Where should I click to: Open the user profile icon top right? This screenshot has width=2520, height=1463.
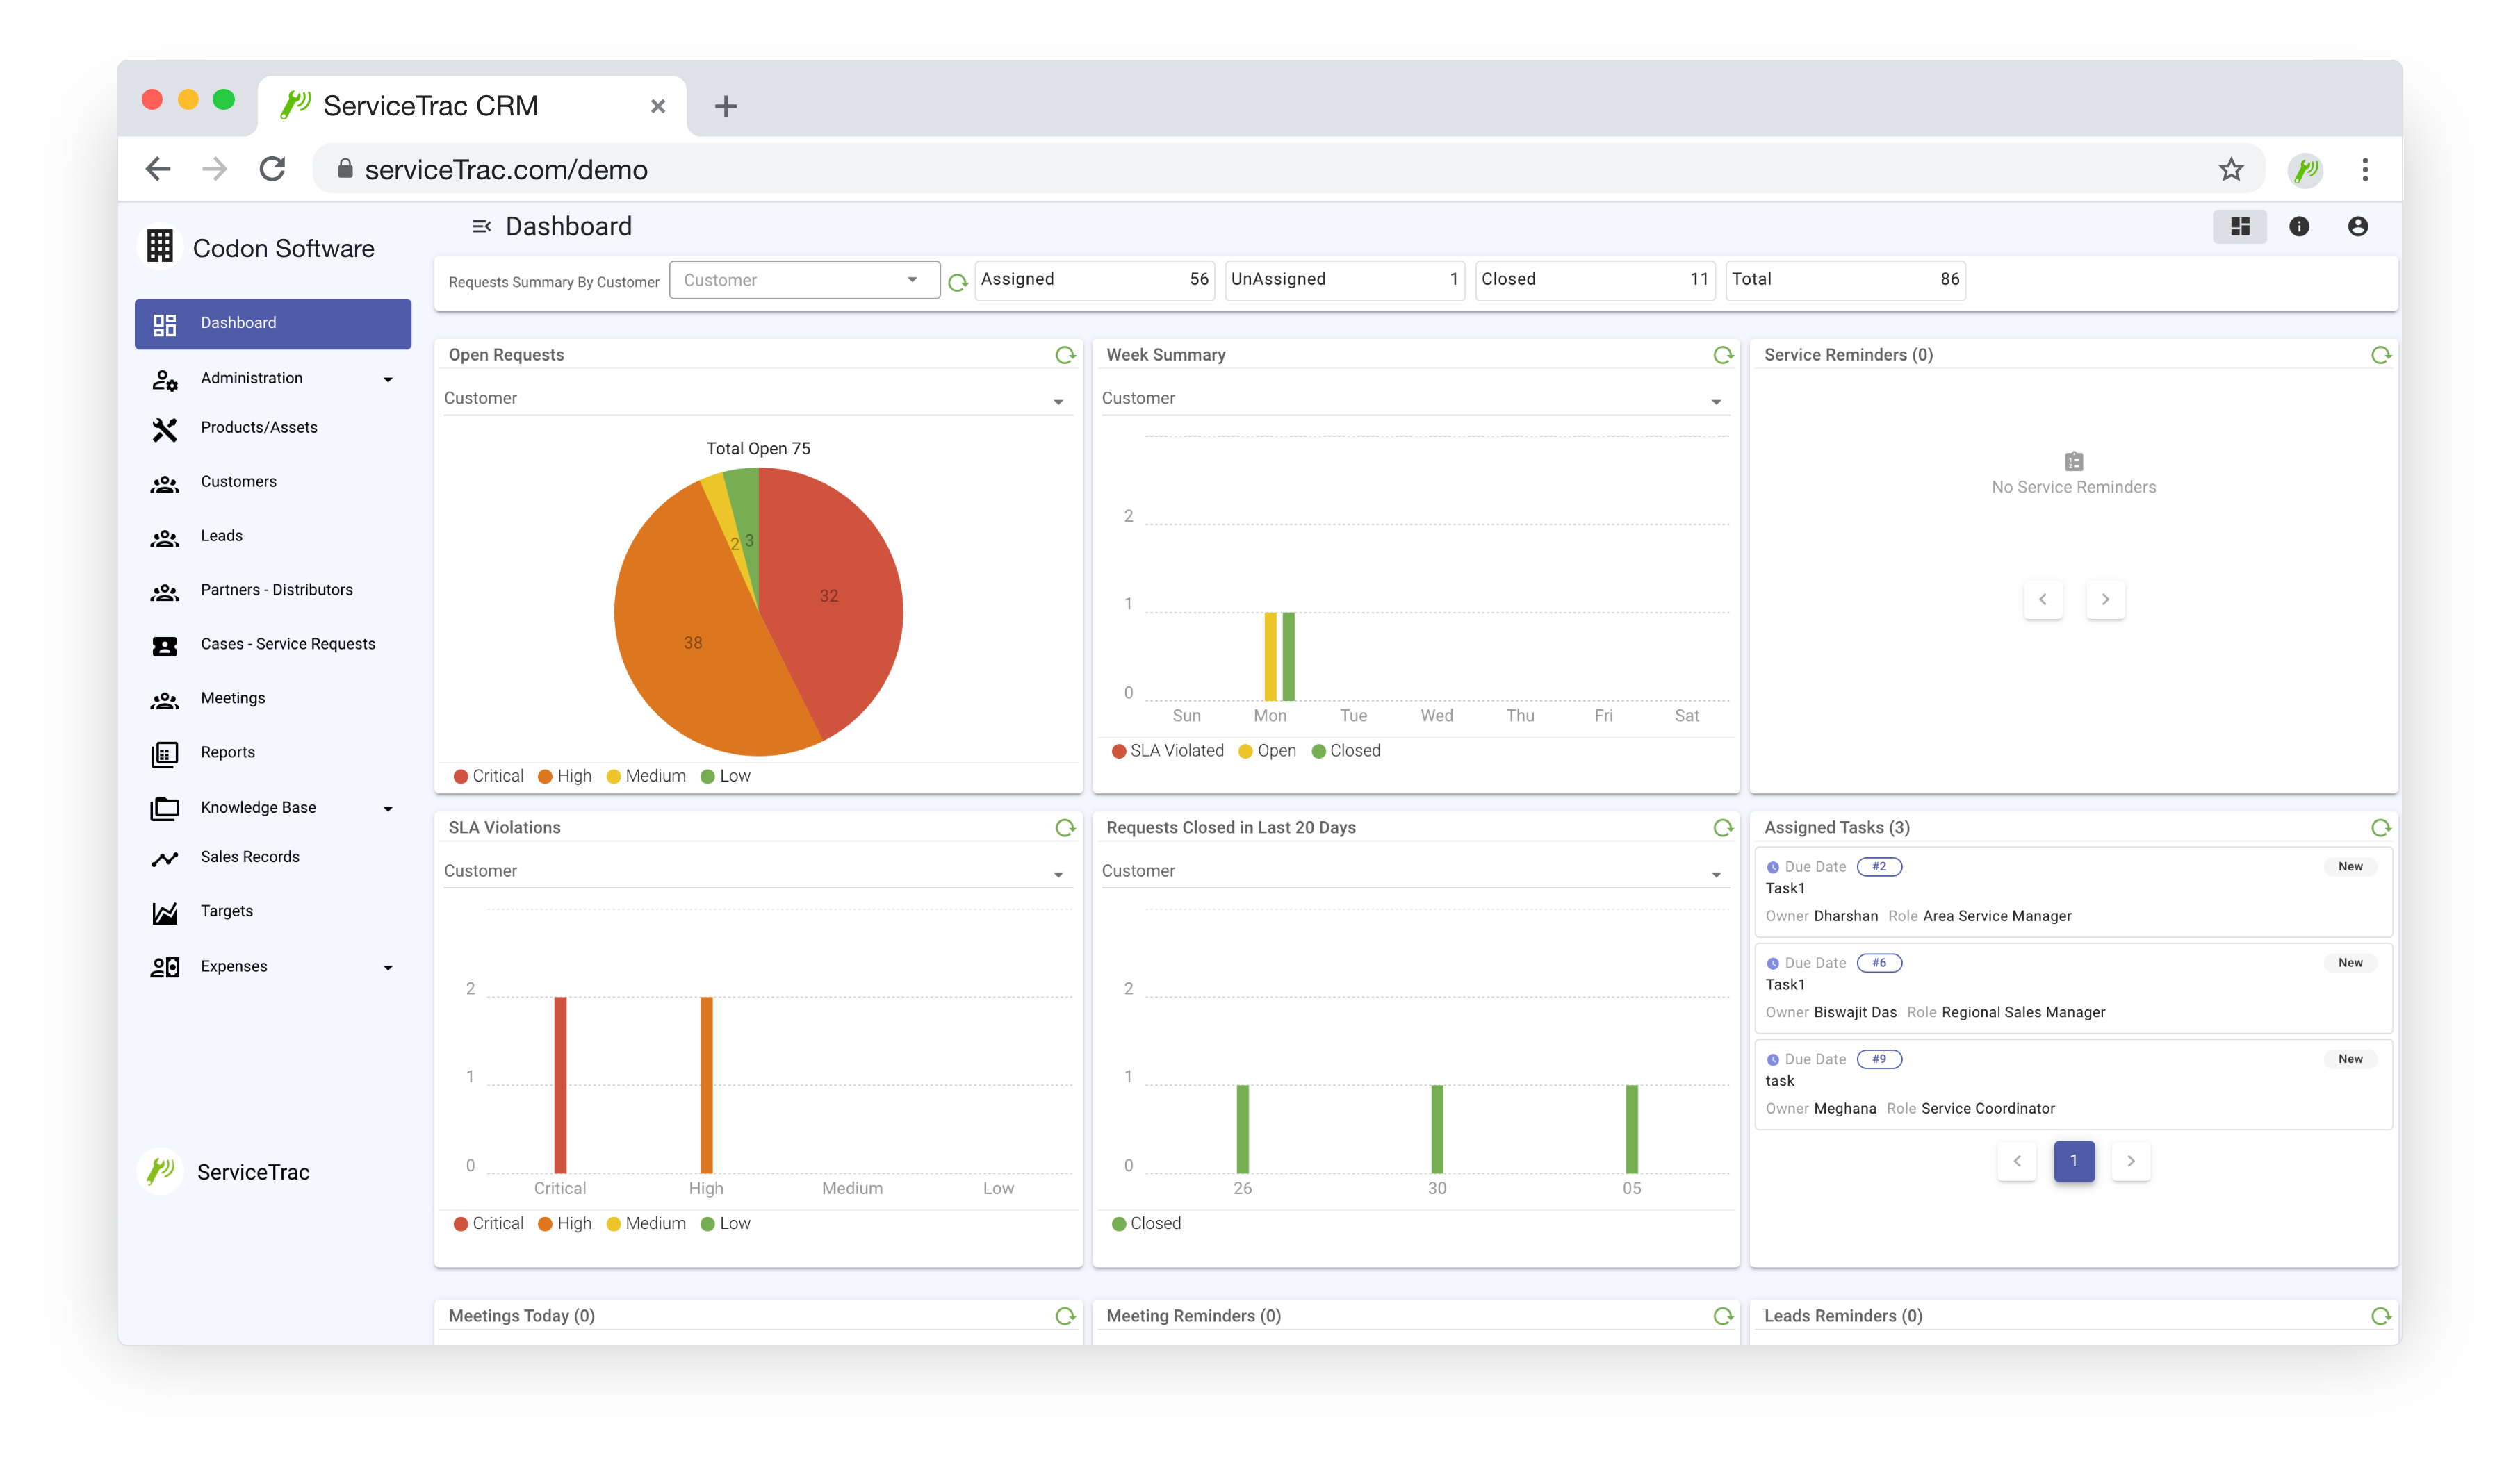point(2360,226)
